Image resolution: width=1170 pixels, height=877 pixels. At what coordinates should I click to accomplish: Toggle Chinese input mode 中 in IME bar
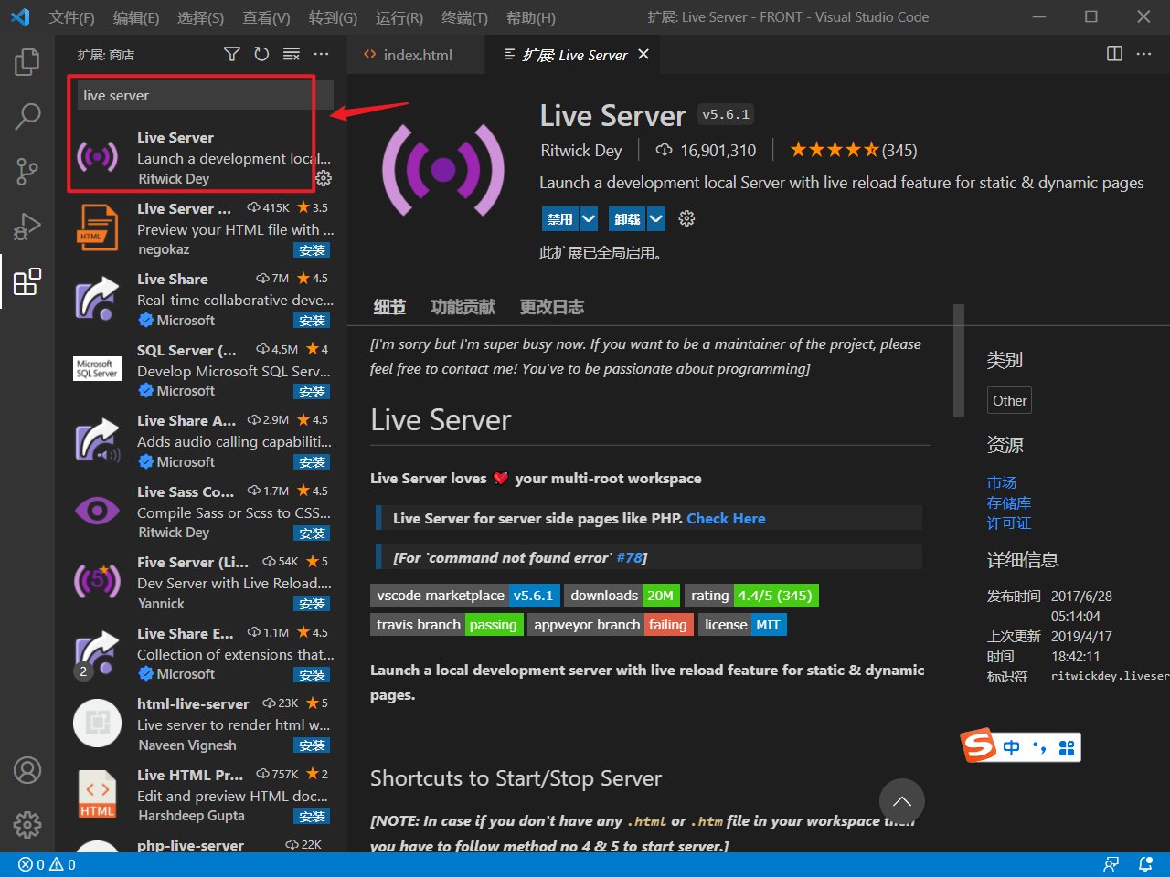pyautogui.click(x=1011, y=748)
